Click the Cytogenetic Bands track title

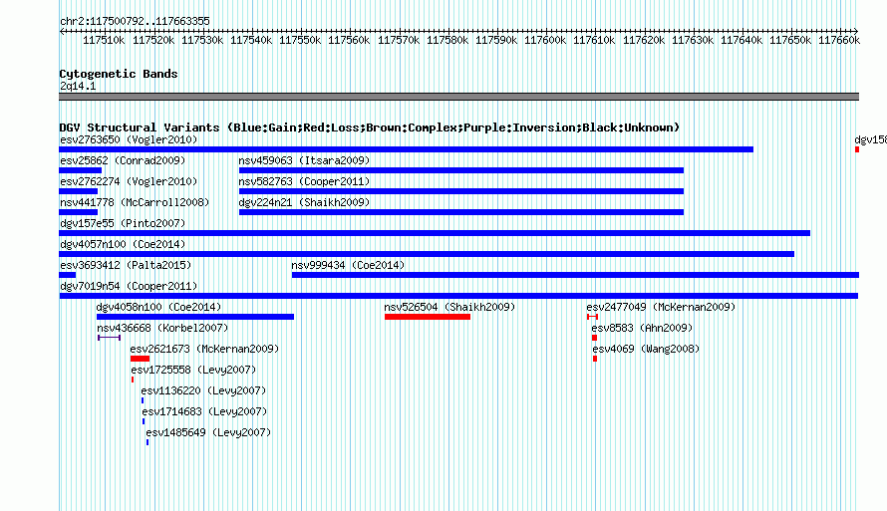click(119, 74)
